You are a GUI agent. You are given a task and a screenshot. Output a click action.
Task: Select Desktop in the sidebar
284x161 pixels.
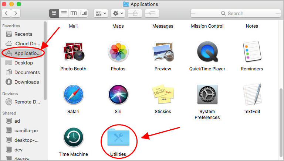point(21,63)
